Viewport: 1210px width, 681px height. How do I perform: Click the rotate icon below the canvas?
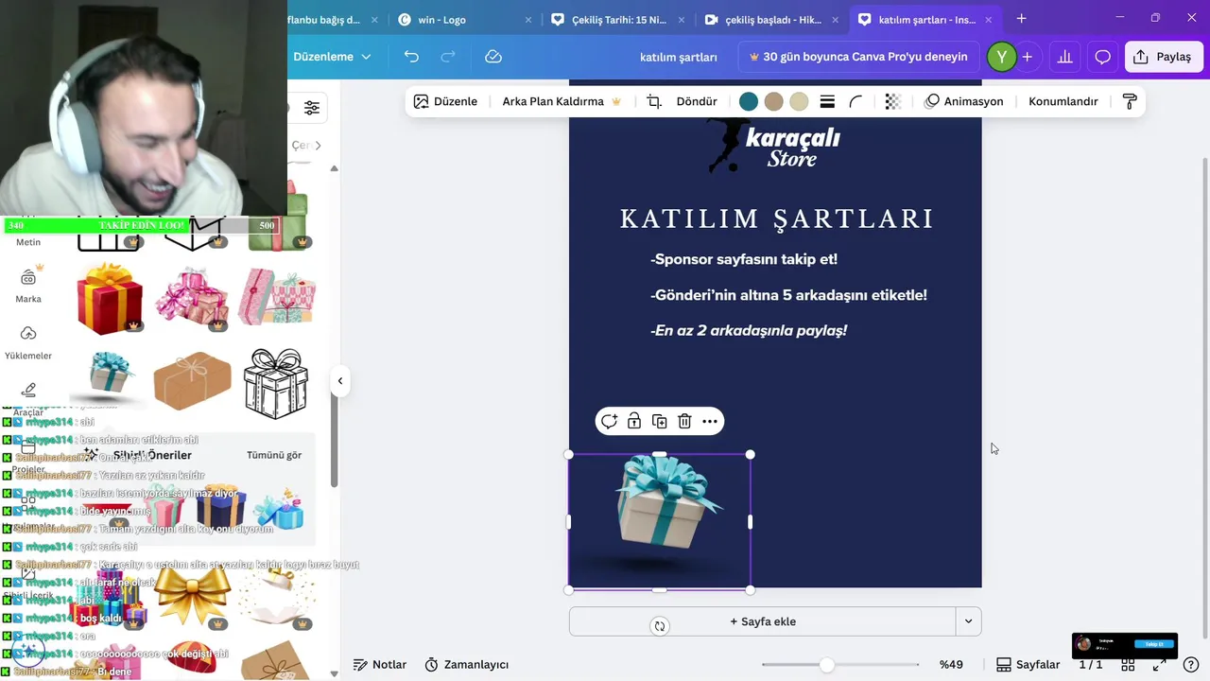tap(660, 625)
